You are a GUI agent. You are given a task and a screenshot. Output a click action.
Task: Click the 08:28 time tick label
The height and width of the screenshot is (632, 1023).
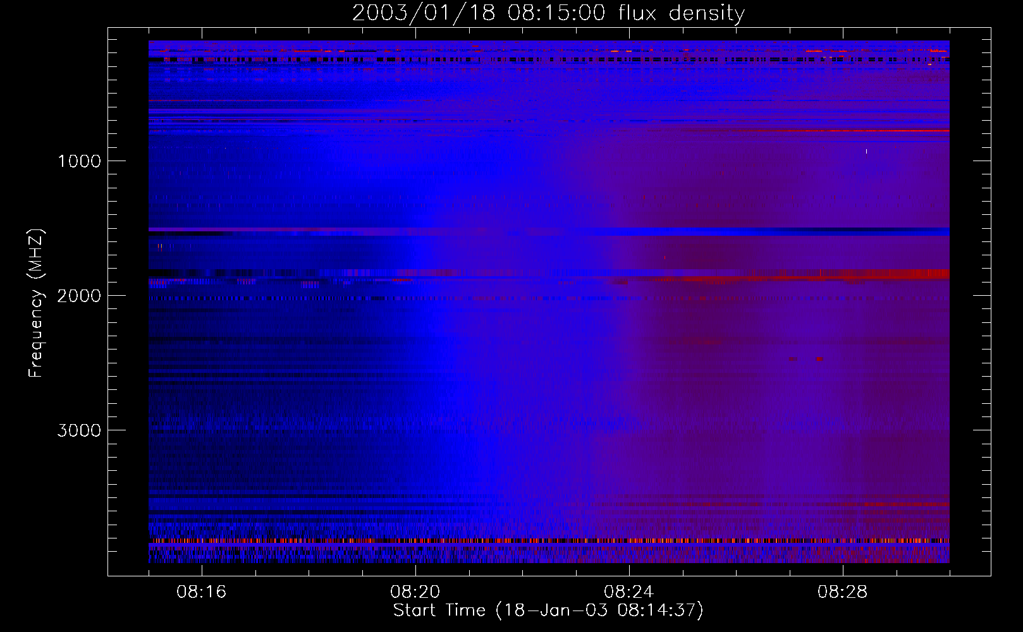click(x=842, y=592)
